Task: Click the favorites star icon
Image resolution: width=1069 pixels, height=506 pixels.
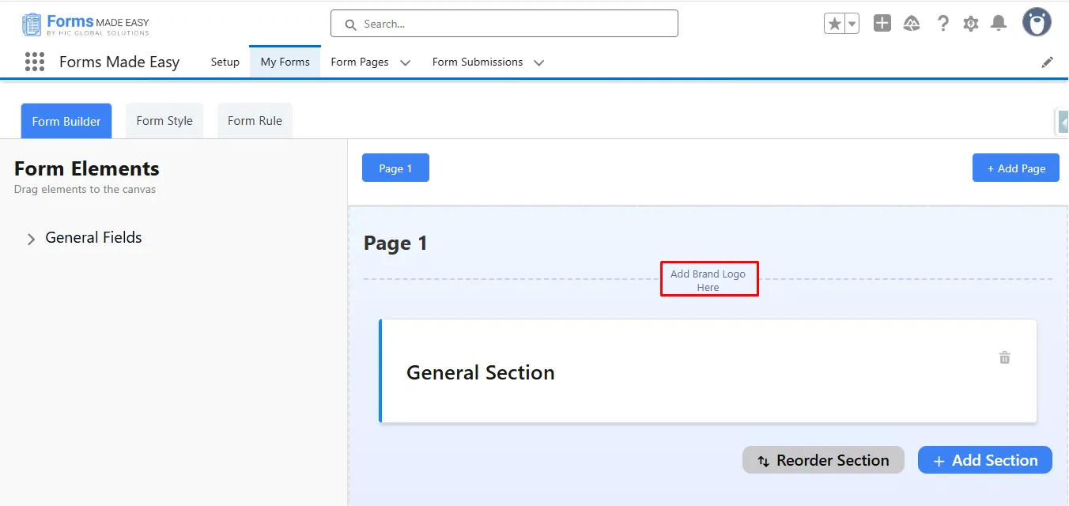Action: (x=834, y=24)
